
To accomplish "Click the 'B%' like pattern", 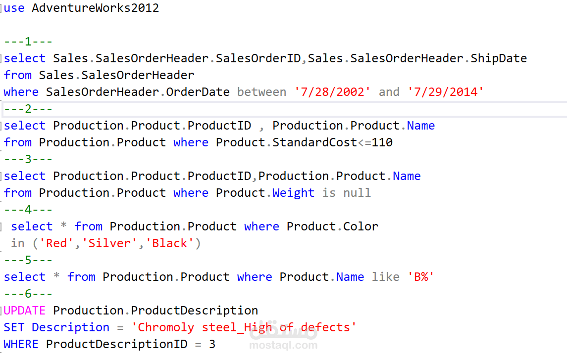I will (x=420, y=277).
